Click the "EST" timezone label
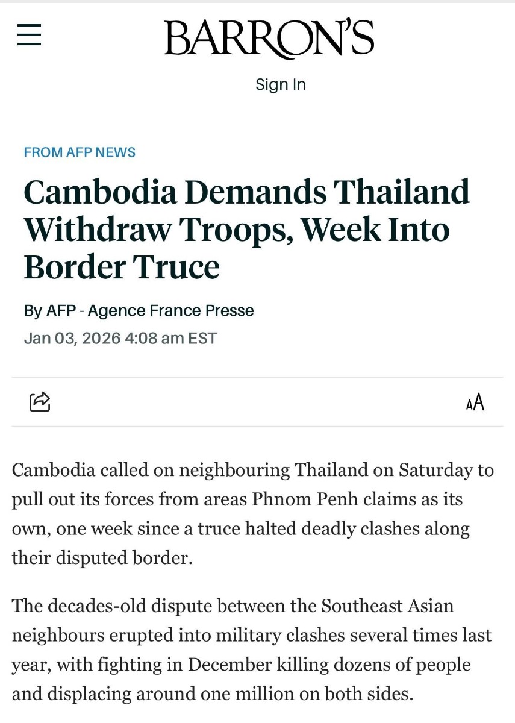The width and height of the screenshot is (515, 723). [x=202, y=338]
